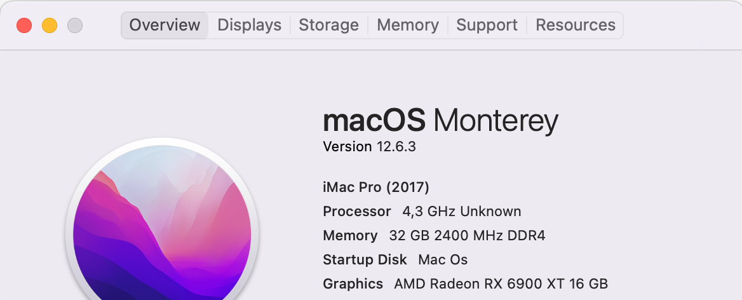Click the gray disabled zoom button
The height and width of the screenshot is (300, 742).
[75, 25]
